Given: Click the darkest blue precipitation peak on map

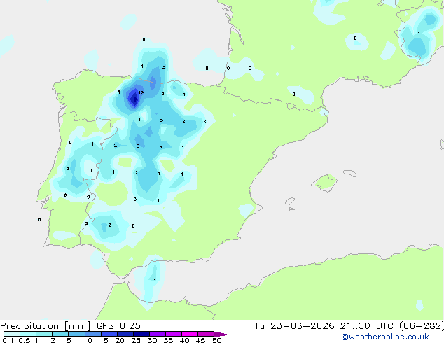Looking at the screenshot, I should 134,99.
